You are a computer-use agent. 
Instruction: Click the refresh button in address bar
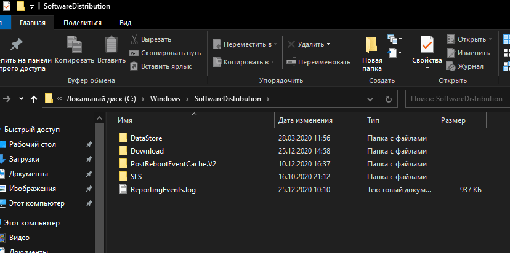tap(388, 99)
